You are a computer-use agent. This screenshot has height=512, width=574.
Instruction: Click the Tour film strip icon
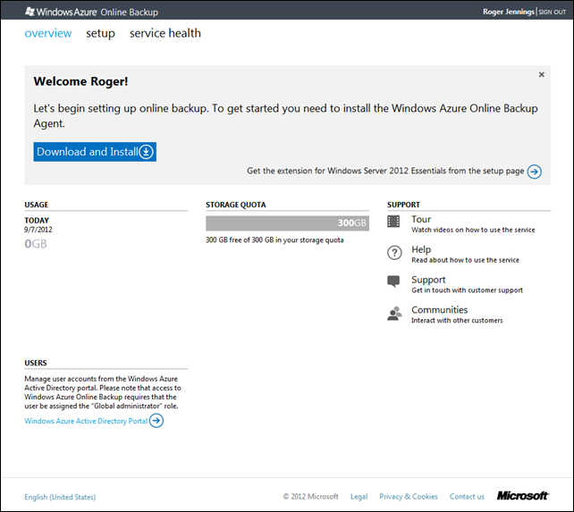(393, 221)
